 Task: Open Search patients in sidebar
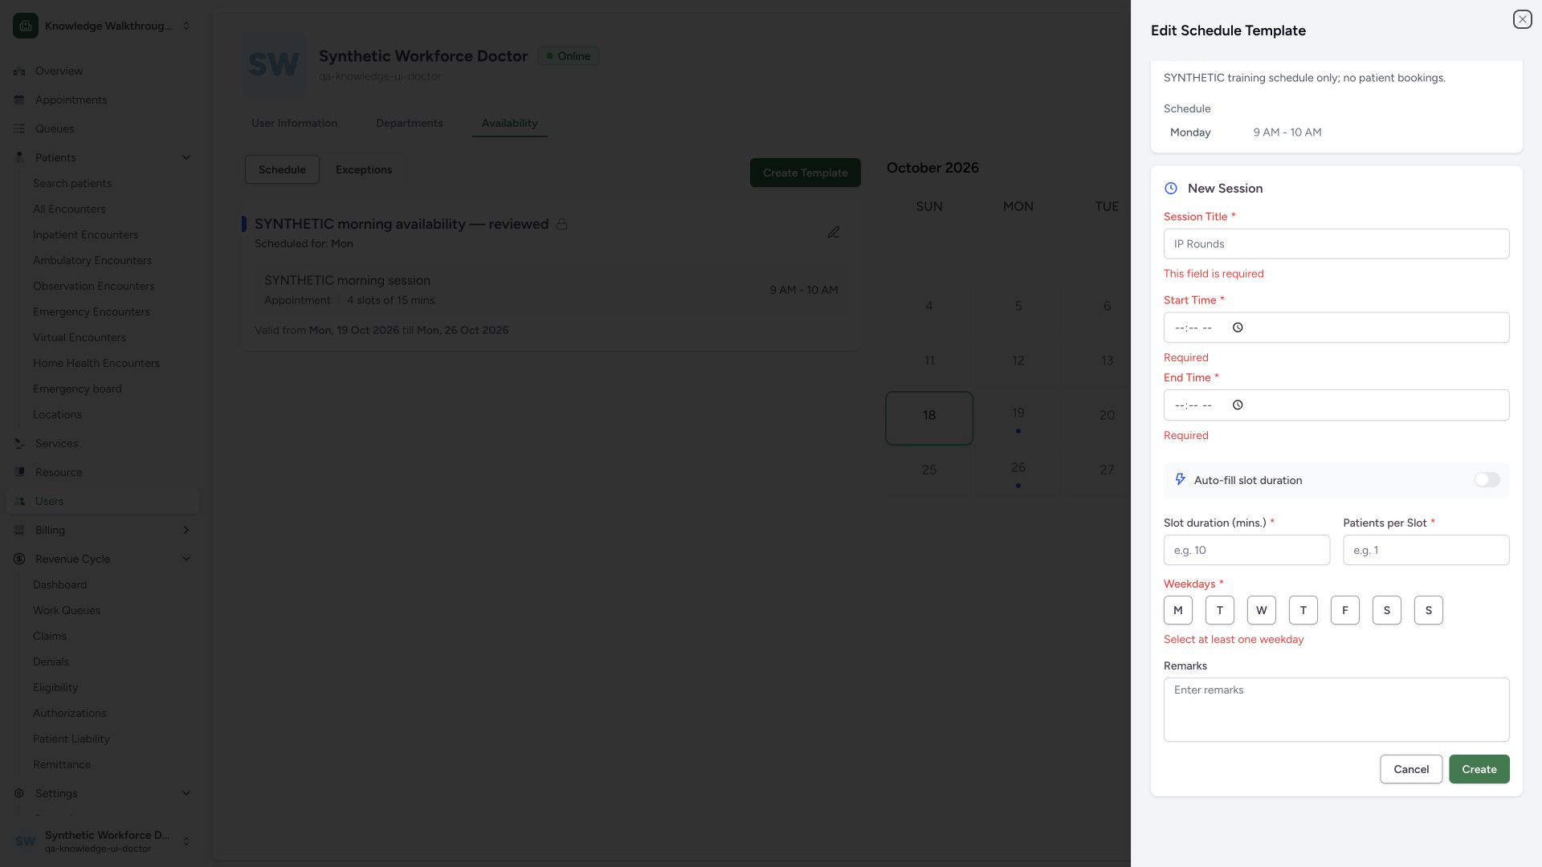tap(72, 183)
